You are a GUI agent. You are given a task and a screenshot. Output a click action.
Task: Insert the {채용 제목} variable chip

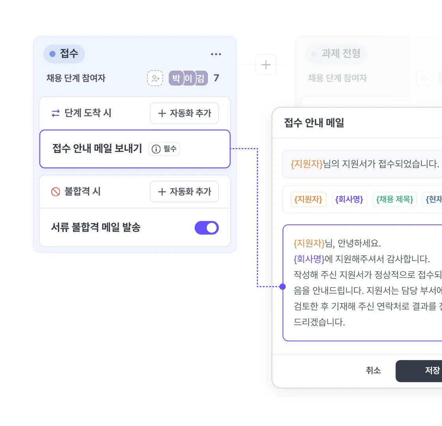coord(395,200)
